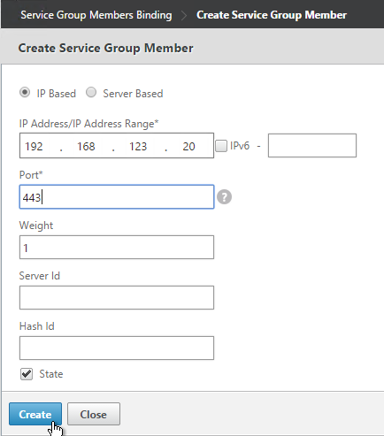
Task: Click the Hash Id input field
Action: [x=117, y=348]
